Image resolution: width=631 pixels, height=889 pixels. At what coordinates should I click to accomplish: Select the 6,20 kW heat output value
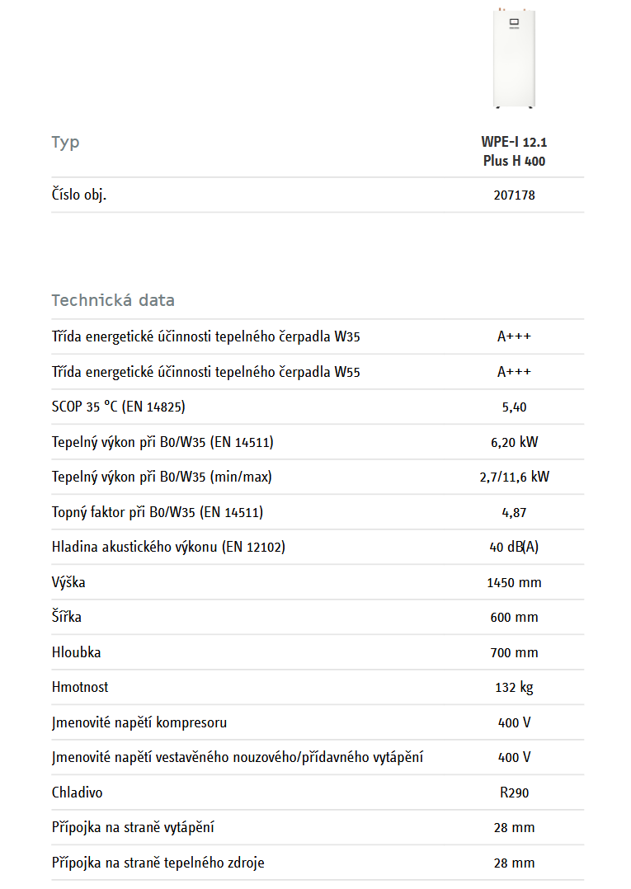pyautogui.click(x=514, y=442)
